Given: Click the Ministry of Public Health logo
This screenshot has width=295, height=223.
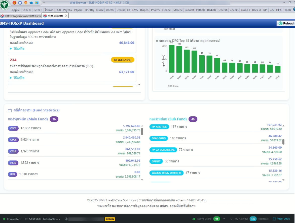Looking at the screenshot, I should click(5, 5).
